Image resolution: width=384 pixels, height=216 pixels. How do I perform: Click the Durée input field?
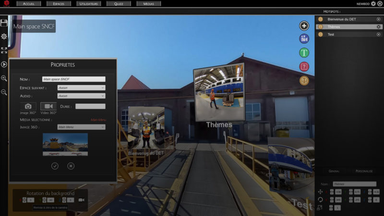click(x=90, y=106)
